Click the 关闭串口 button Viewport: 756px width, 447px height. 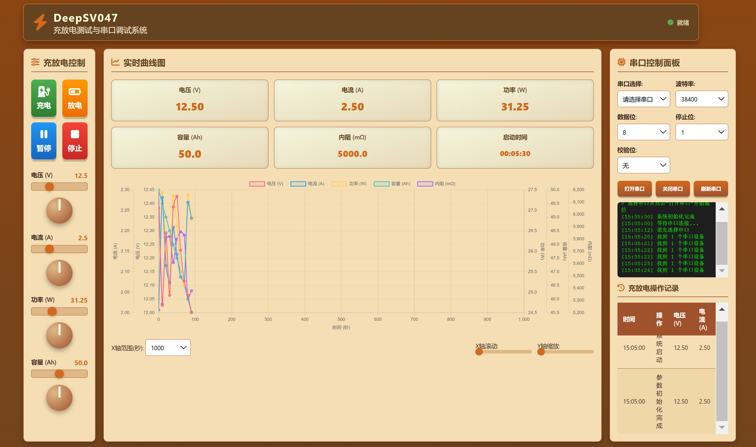pos(672,189)
